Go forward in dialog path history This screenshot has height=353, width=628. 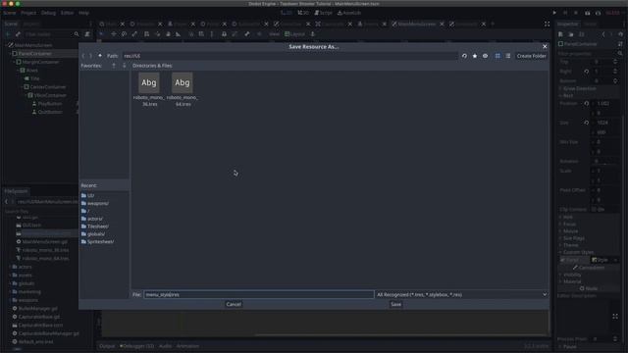tap(91, 56)
